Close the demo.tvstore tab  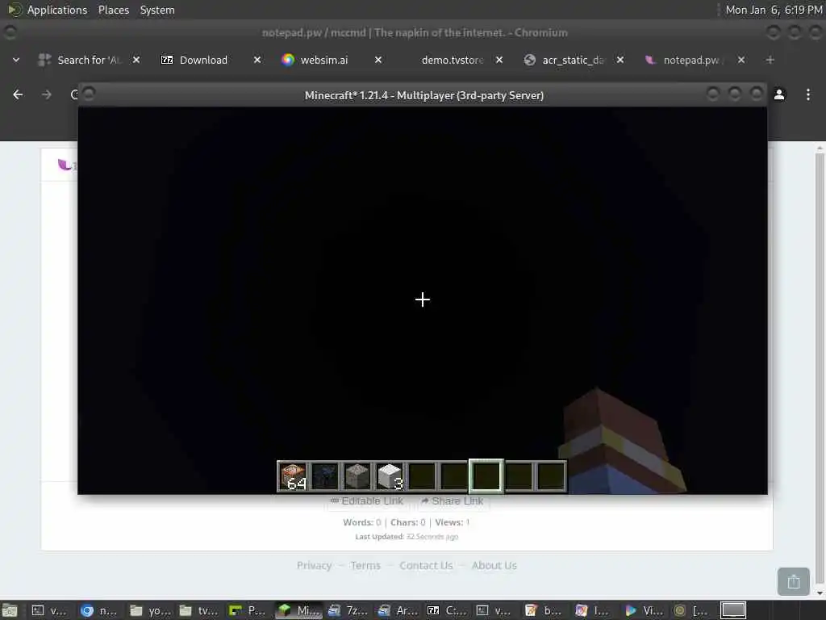[499, 60]
